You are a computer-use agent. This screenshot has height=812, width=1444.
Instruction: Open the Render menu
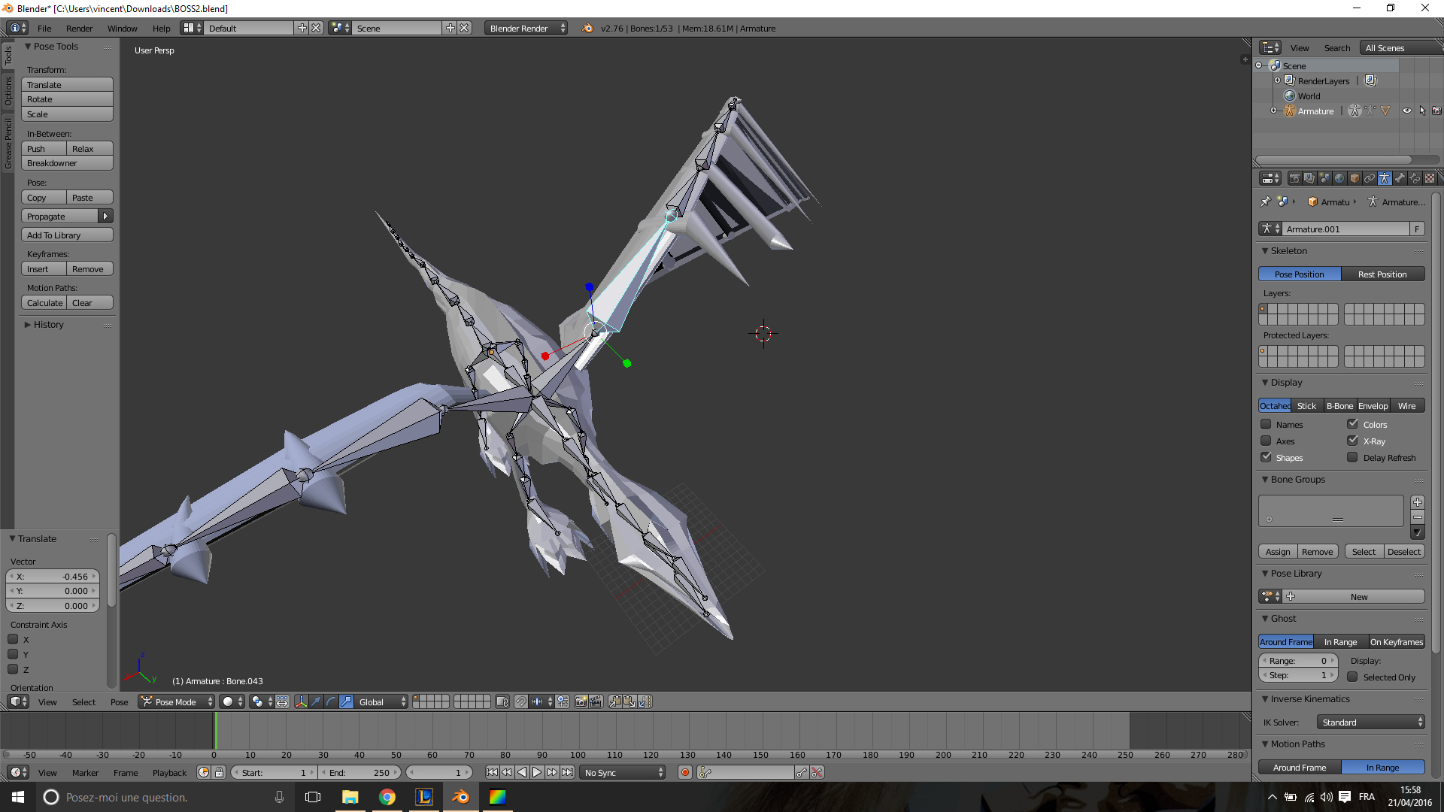point(79,29)
